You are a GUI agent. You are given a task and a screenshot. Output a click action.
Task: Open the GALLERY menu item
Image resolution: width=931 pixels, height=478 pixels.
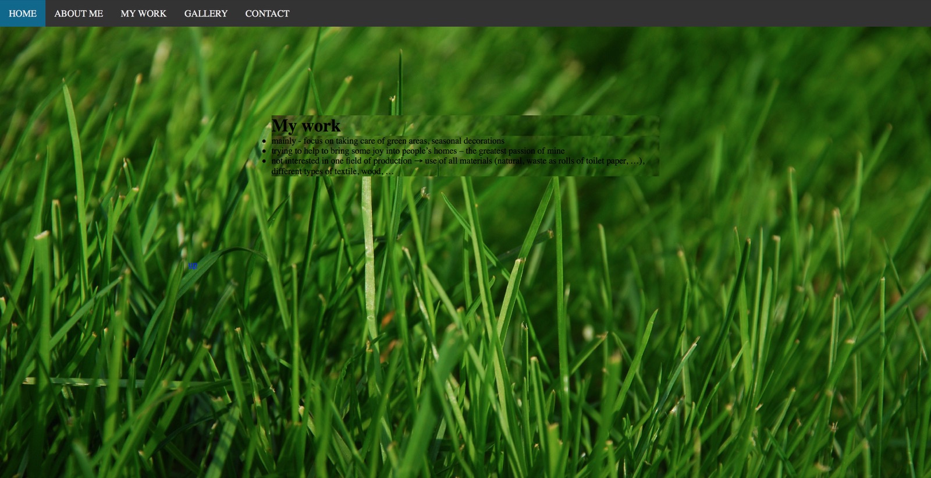206,13
